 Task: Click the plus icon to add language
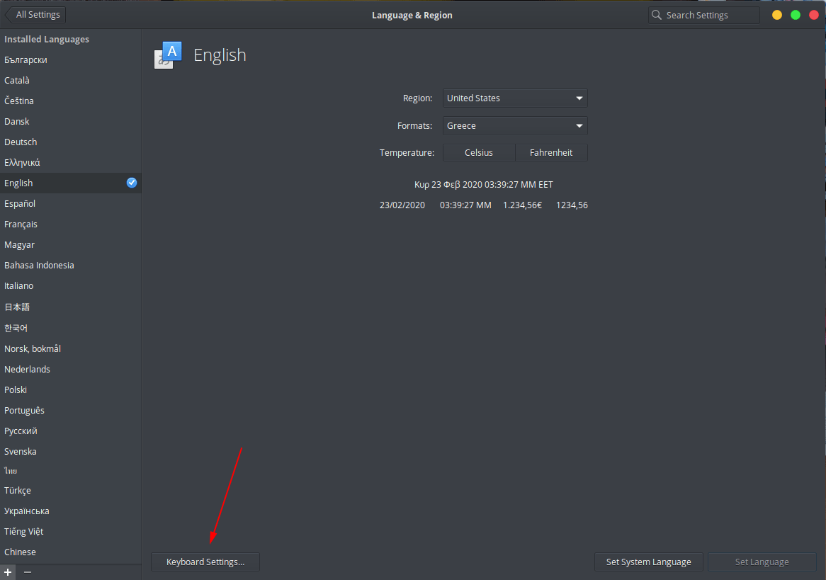[x=8, y=572]
